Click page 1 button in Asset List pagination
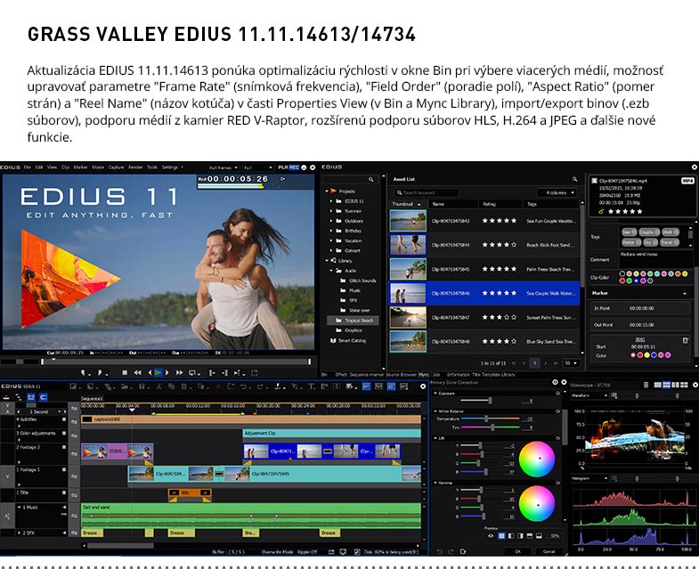The height and width of the screenshot is (569, 699). tap(534, 363)
